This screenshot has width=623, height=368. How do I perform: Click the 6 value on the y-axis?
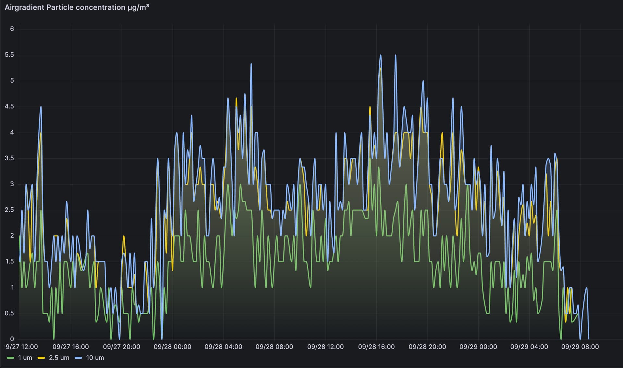(x=12, y=29)
